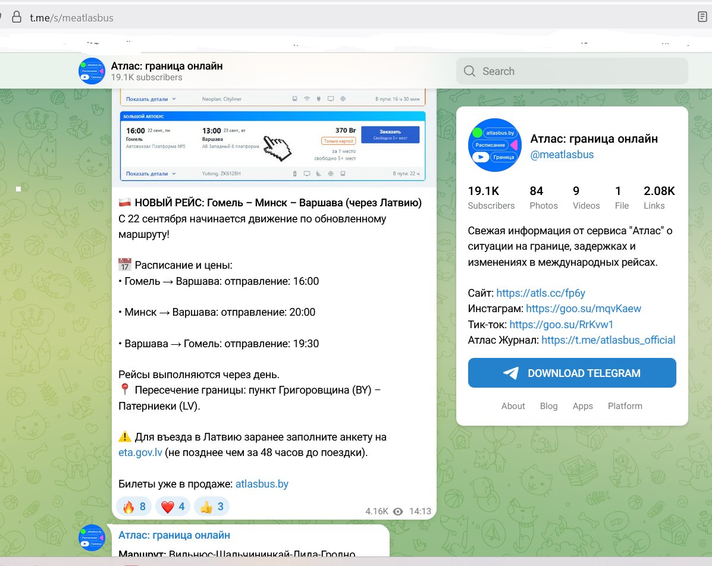Viewport: 712px width, 566px height.
Task: Click the '370 Br' price in schedule
Action: 346,130
